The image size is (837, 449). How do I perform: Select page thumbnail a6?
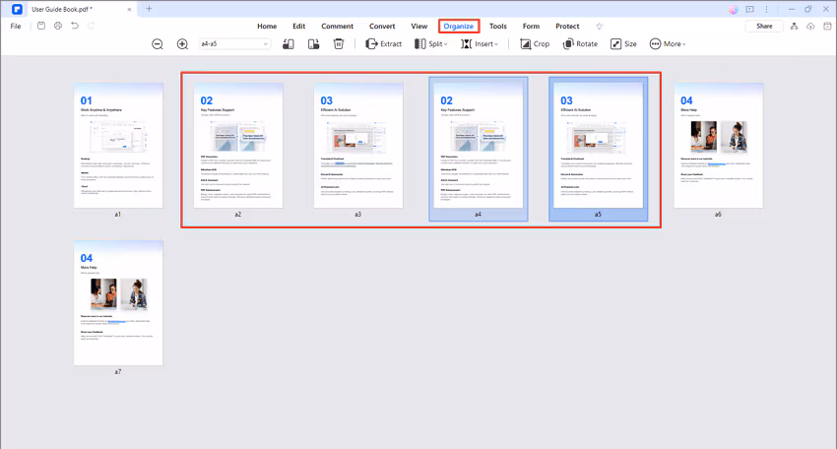(x=719, y=145)
